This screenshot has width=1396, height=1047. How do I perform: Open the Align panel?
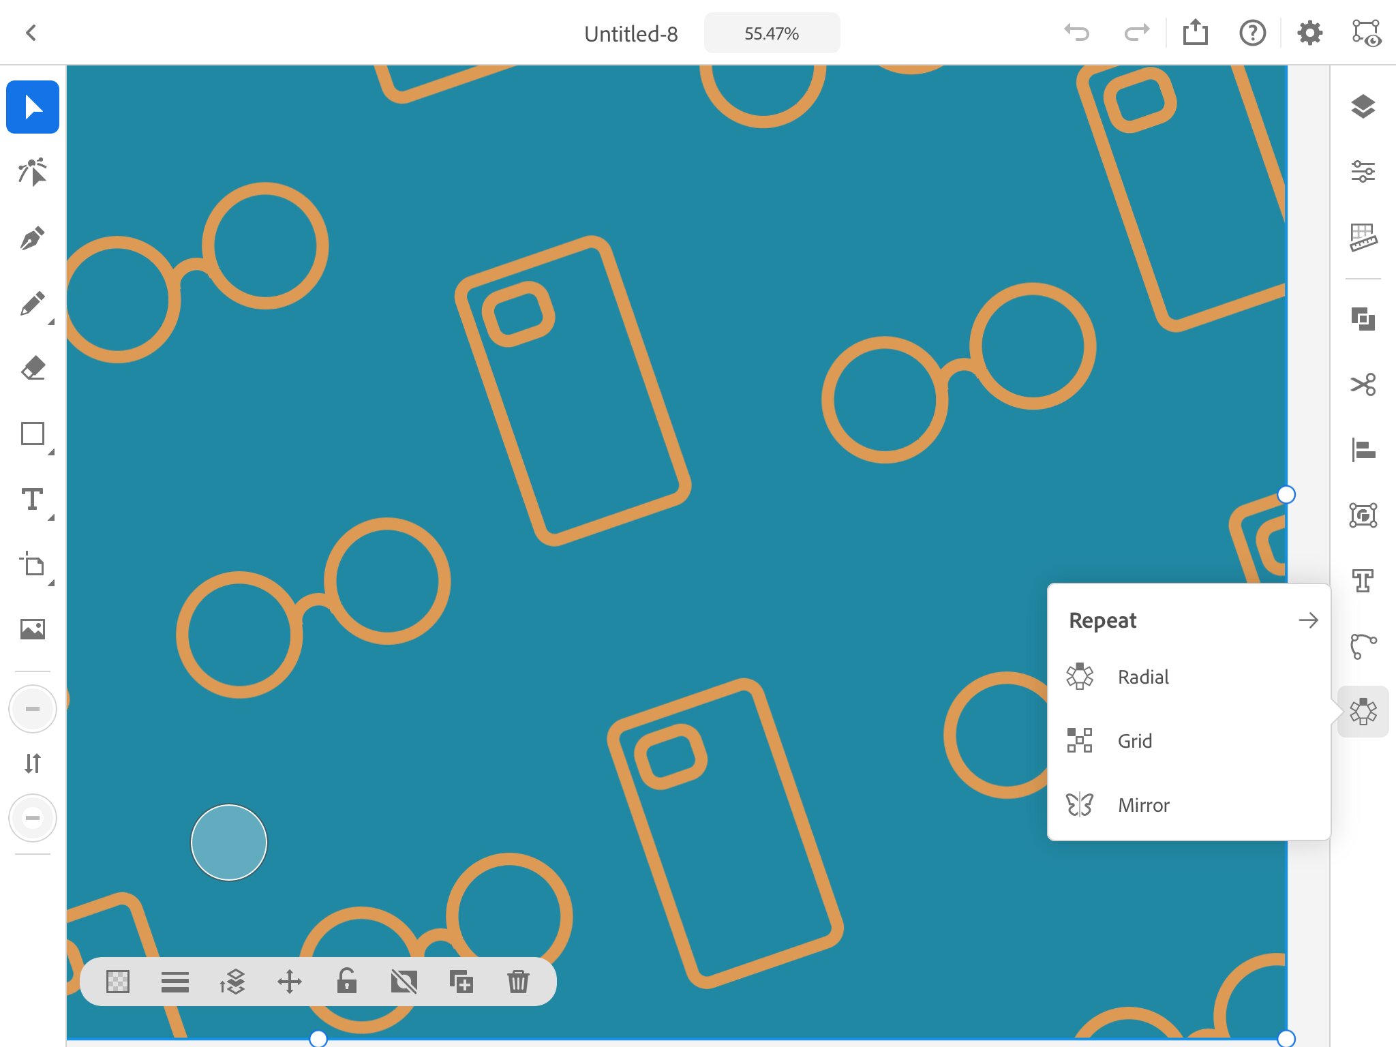1363,450
